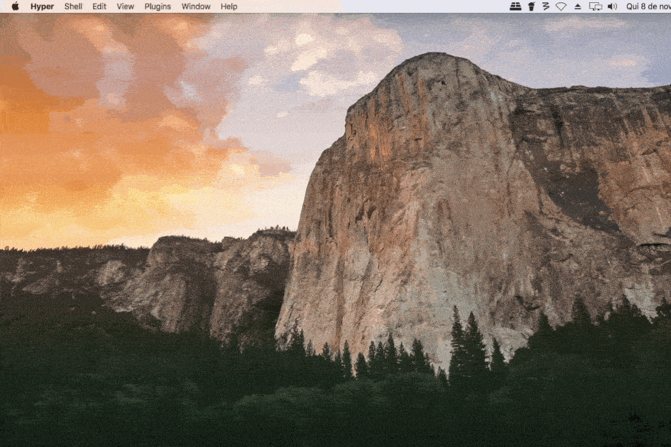Open the Hyper application menu
The height and width of the screenshot is (447, 671).
coord(42,7)
